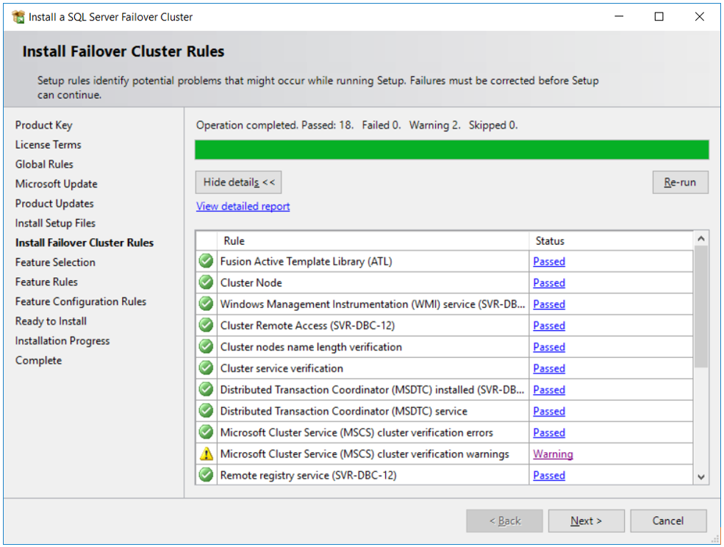Open Passed status for Fusion Active Template Library

tap(549, 262)
